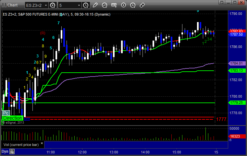
Task: Click the 1782.00 price axis label
Action: [x=236, y=80]
